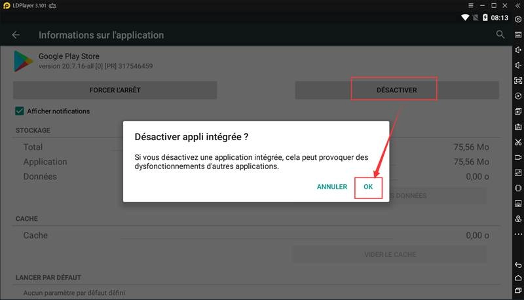Go back using the header arrow

16,35
